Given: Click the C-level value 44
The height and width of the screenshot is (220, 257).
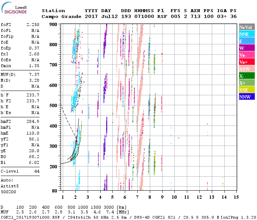Looking at the screenshot, I should coord(37,171).
